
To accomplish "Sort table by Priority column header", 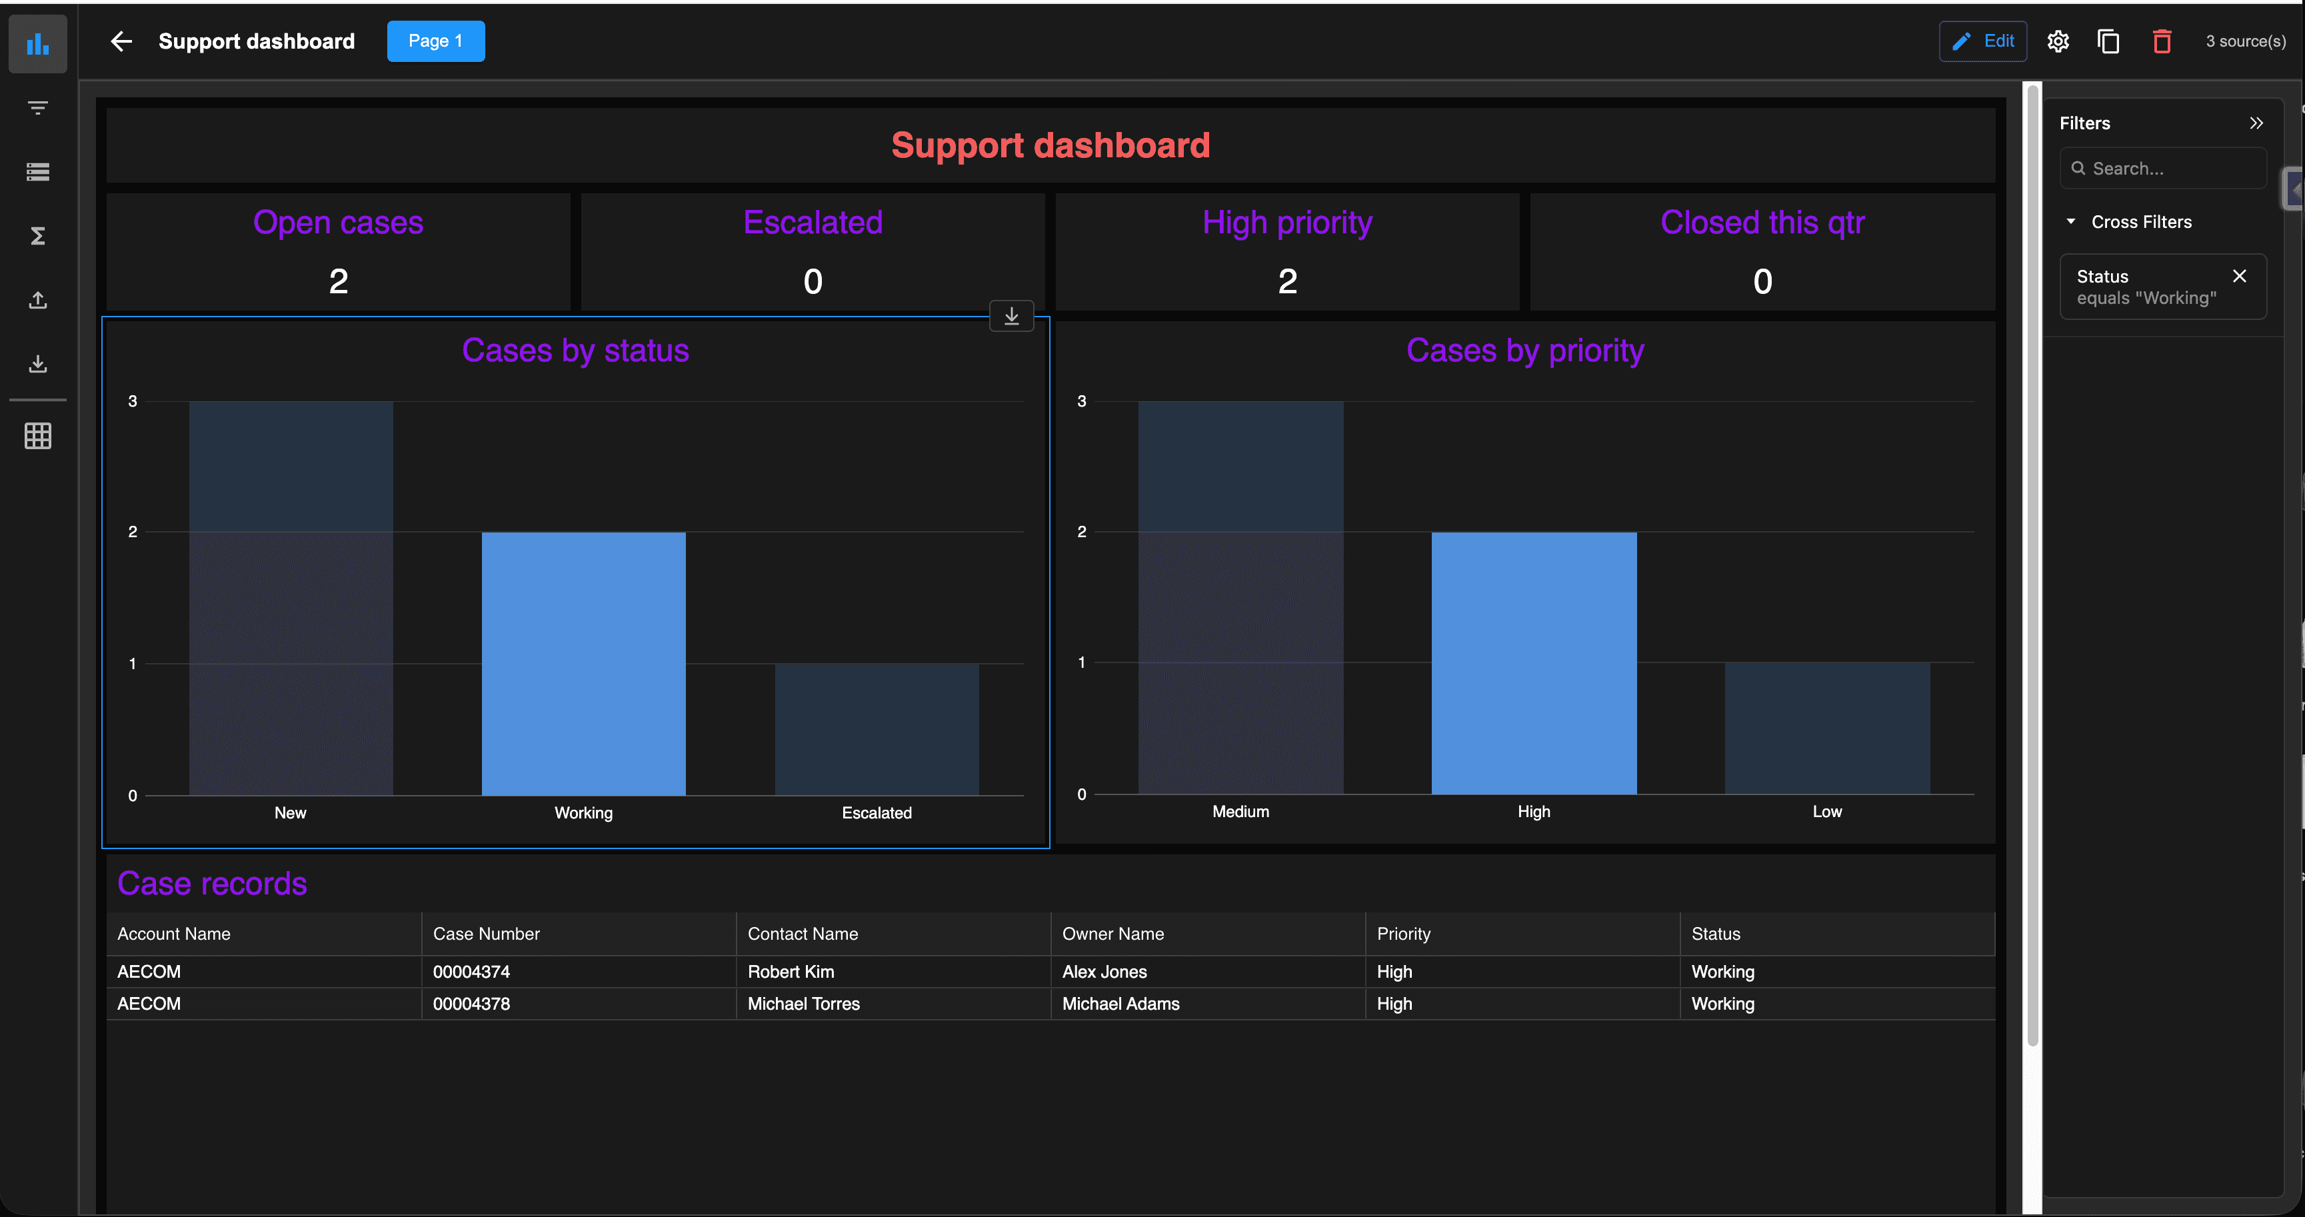I will 1403,933.
